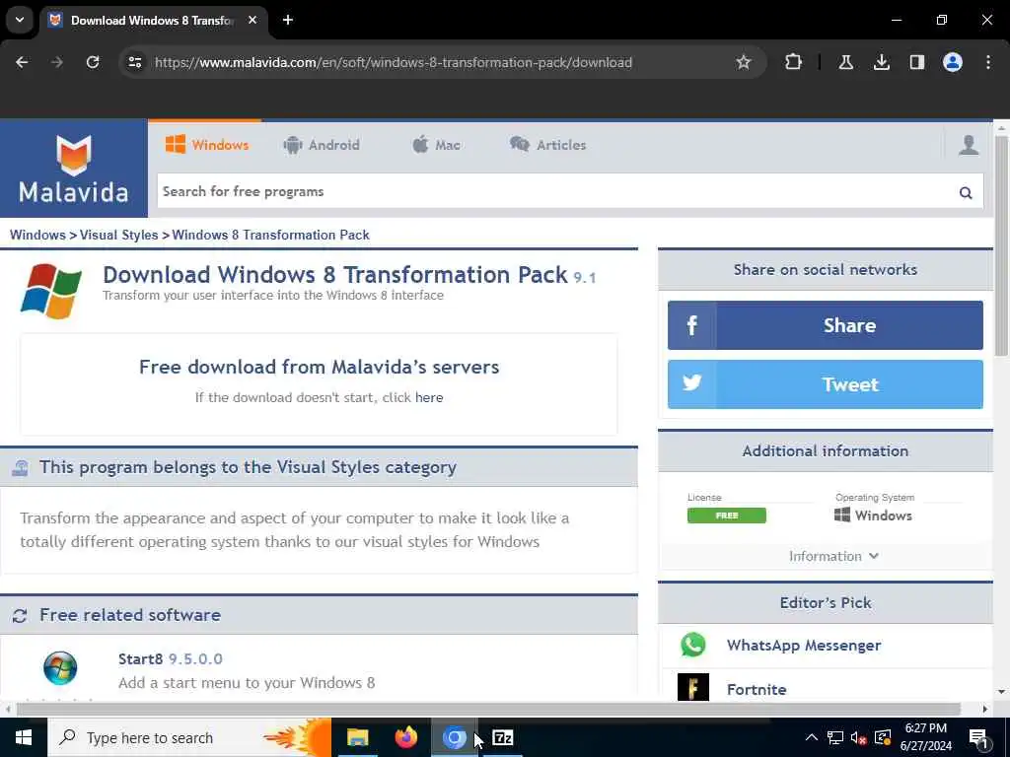The height and width of the screenshot is (757, 1010).
Task: Open a new browser tab
Action: pyautogui.click(x=288, y=20)
